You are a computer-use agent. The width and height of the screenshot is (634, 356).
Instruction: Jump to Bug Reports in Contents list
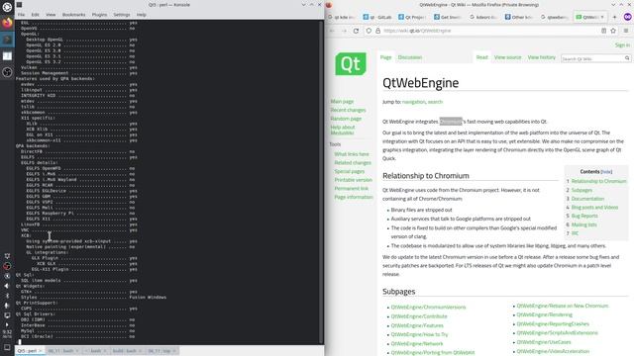click(x=584, y=216)
